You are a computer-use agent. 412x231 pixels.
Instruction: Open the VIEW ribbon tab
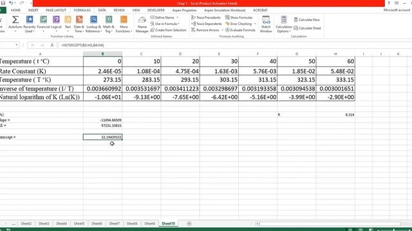click(x=136, y=10)
